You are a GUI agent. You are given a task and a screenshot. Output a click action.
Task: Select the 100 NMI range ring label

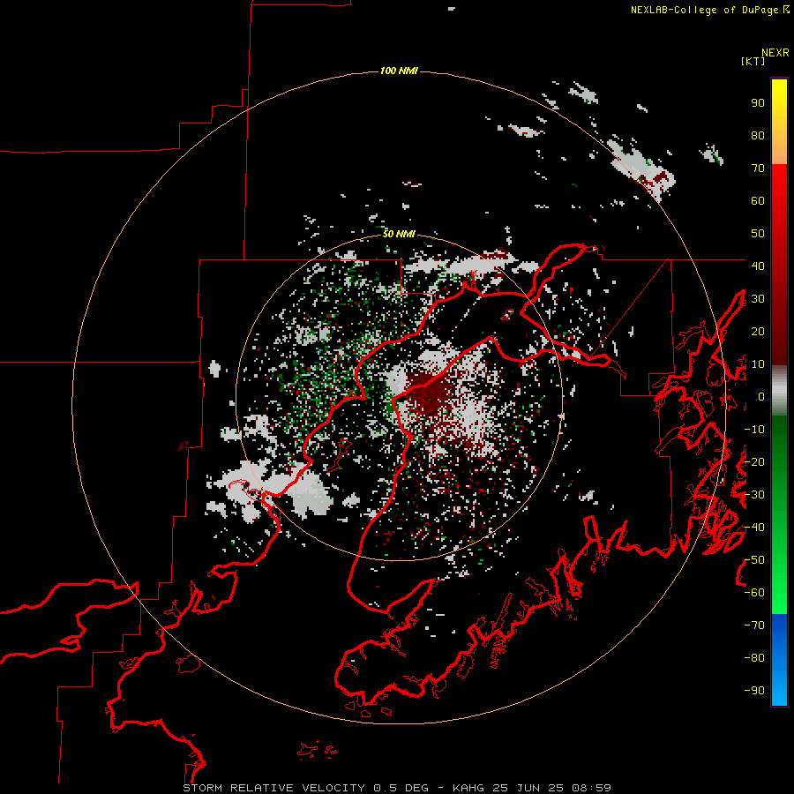click(399, 71)
